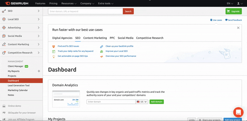The image size is (247, 121).
Task: Click the Social Media chat icon
Action: tap(4, 36)
